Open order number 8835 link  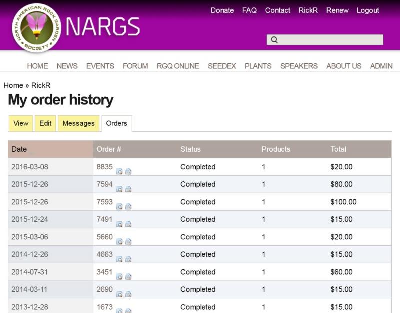tap(105, 167)
